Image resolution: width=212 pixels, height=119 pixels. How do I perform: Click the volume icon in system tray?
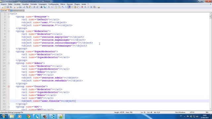coord(197,116)
